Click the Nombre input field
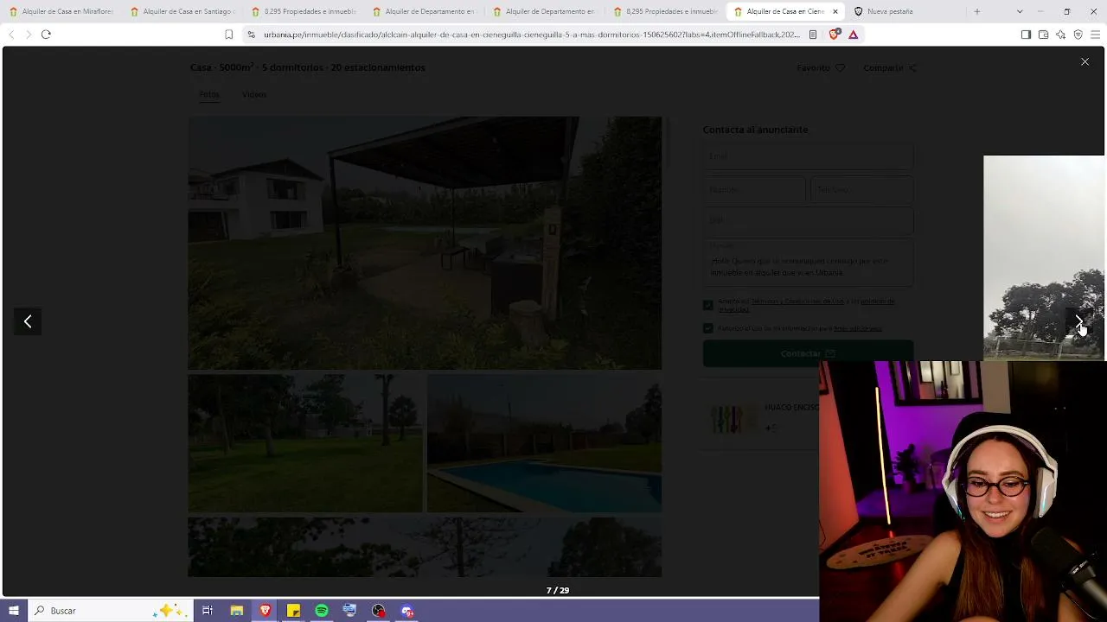The width and height of the screenshot is (1107, 622). 753,189
